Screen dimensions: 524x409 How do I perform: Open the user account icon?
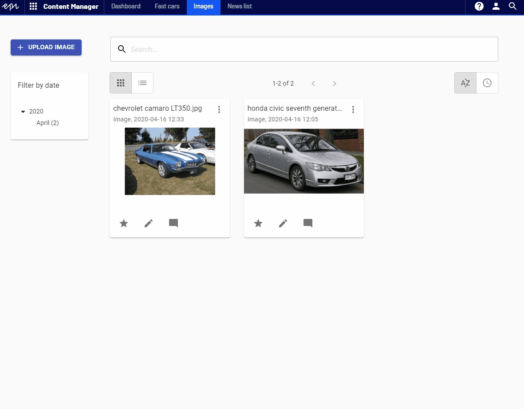(x=496, y=7)
